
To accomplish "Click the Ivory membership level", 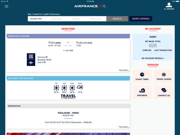I will pyautogui.click(x=153, y=37).
